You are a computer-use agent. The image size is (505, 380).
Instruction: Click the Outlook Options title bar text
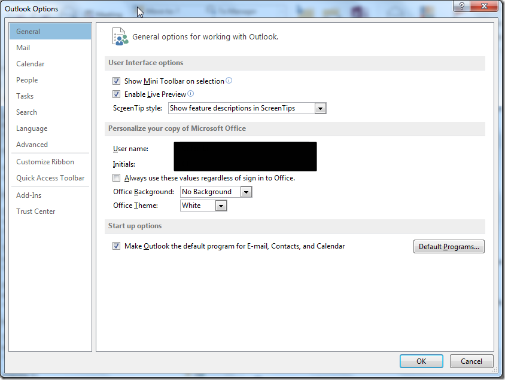(x=31, y=9)
